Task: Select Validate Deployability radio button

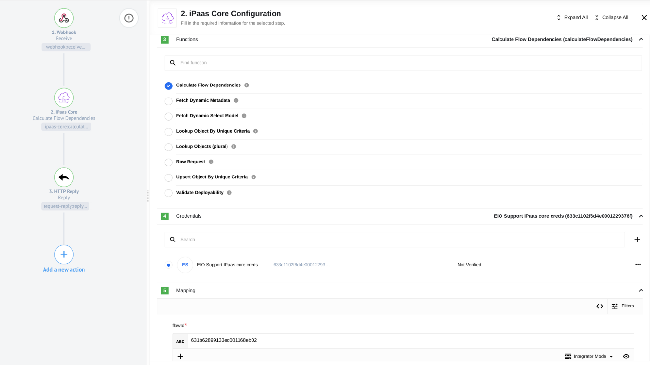Action: pyautogui.click(x=168, y=193)
